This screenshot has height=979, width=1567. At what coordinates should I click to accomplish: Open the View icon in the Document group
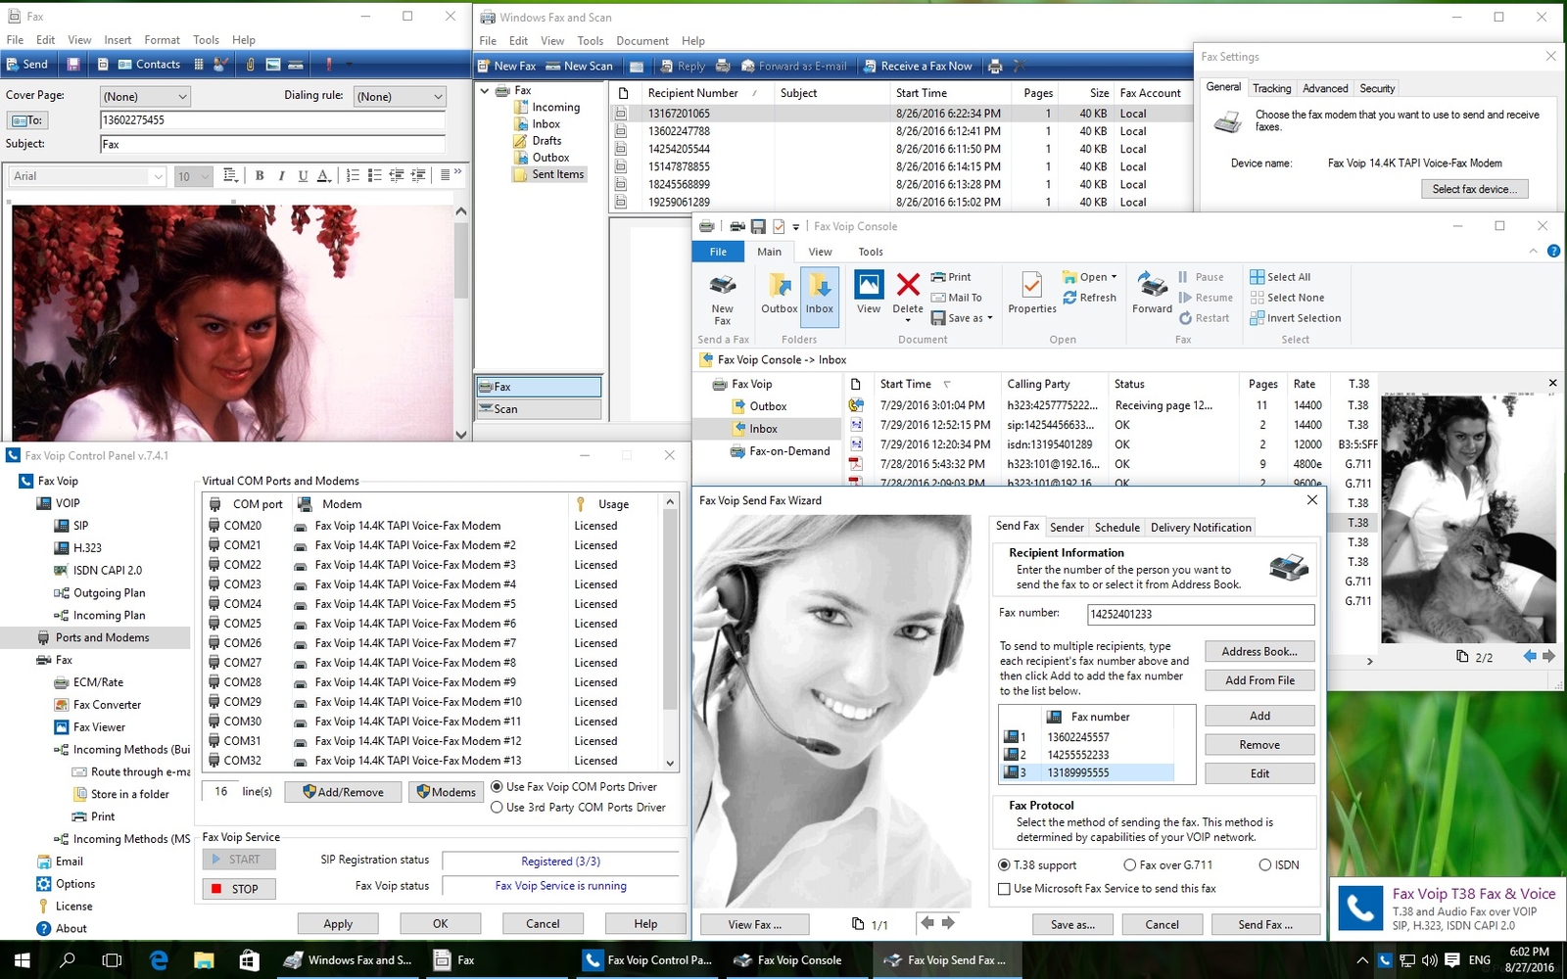[x=869, y=294]
